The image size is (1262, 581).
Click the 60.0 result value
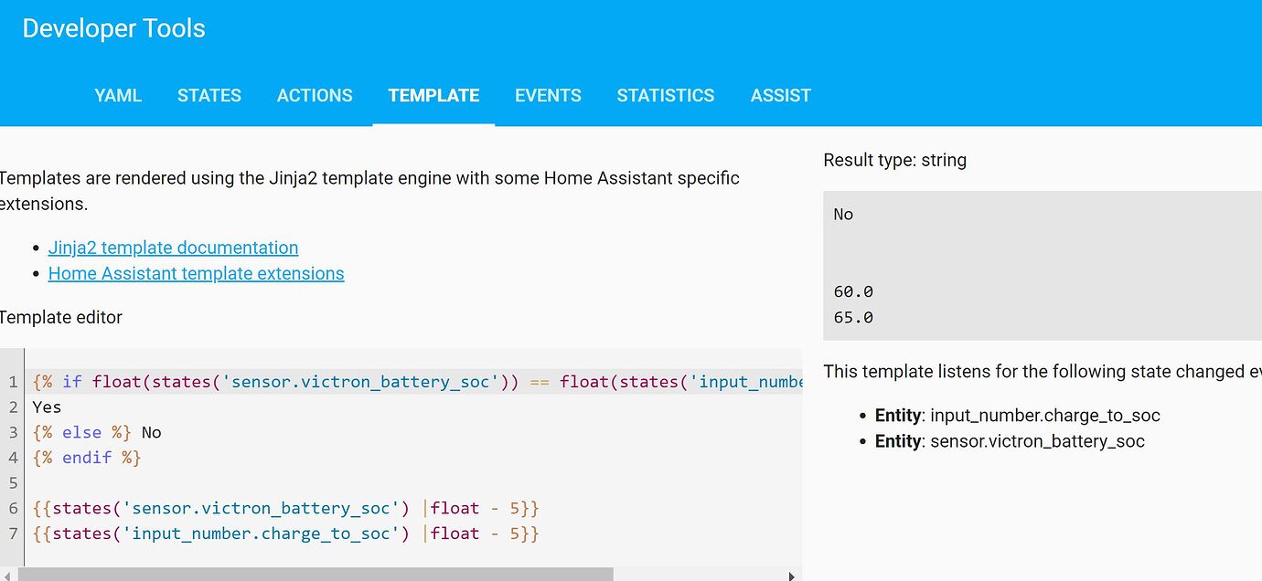click(x=853, y=291)
